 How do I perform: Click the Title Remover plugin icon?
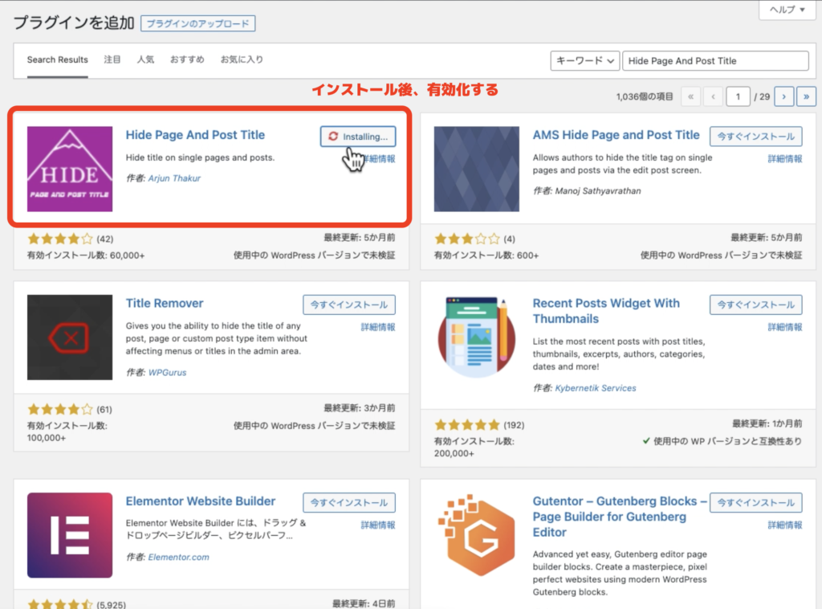point(70,337)
